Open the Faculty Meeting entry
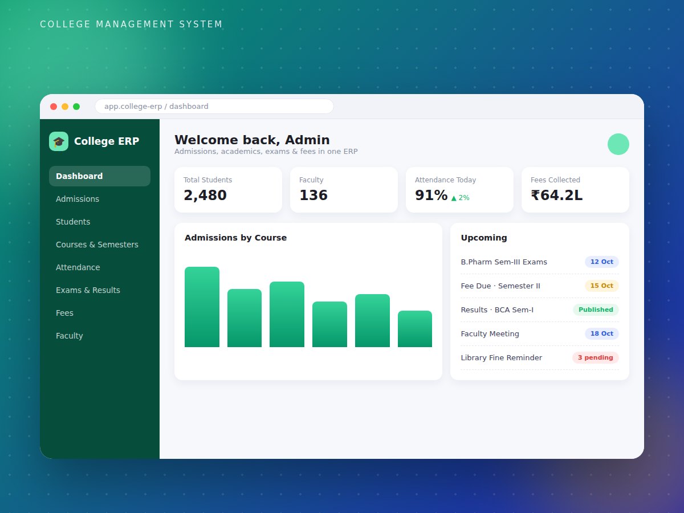Image resolution: width=684 pixels, height=513 pixels. point(540,334)
